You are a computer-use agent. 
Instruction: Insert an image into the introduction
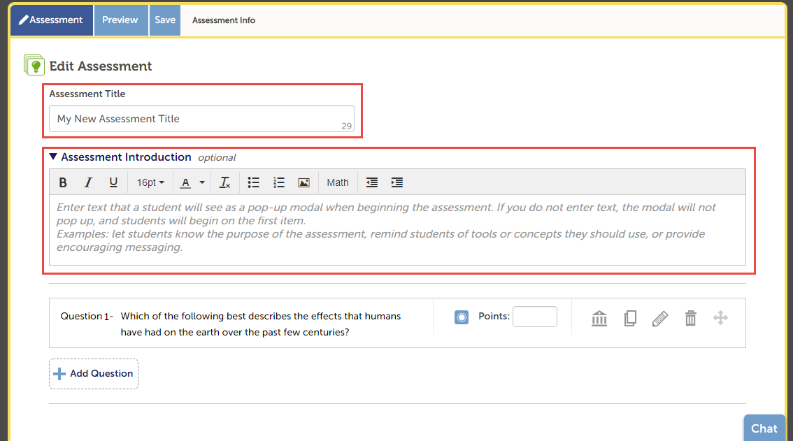pyautogui.click(x=303, y=182)
